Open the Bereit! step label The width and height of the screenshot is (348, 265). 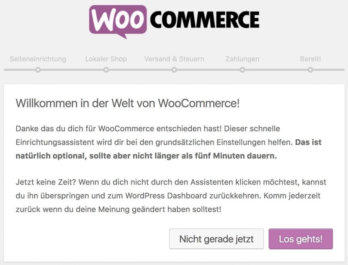pyautogui.click(x=311, y=59)
